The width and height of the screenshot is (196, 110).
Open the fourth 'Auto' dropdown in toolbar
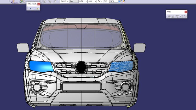tap(92, 1)
